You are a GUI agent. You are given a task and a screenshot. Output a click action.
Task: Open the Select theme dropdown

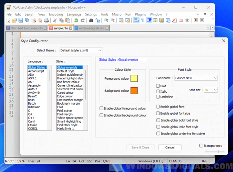point(81,50)
